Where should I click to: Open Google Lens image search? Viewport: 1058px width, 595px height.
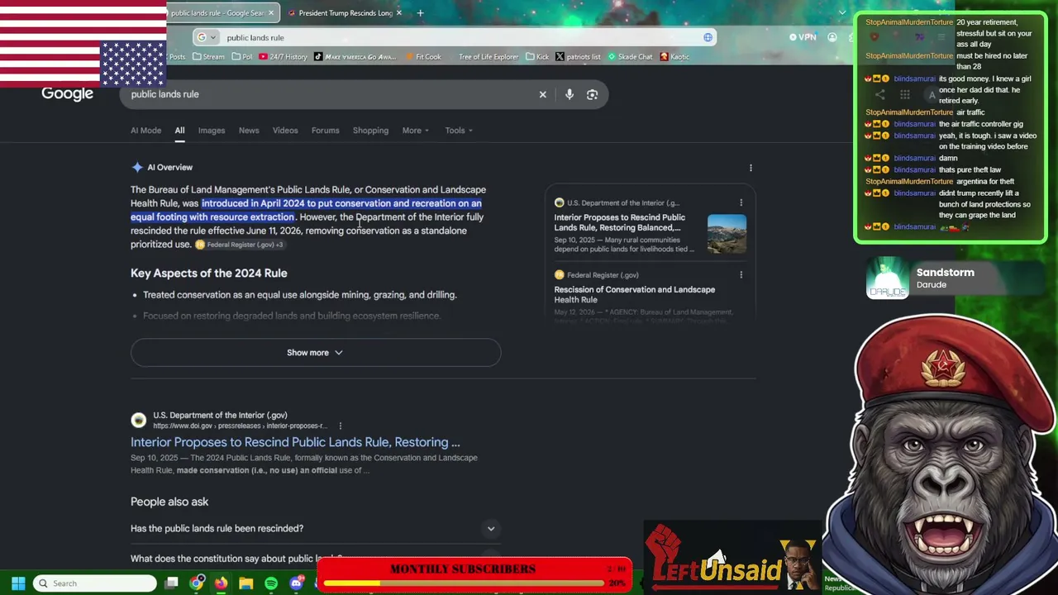592,94
